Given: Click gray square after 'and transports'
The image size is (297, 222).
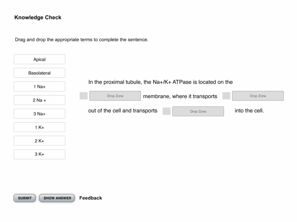Looking at the screenshot, I should point(166,111).
